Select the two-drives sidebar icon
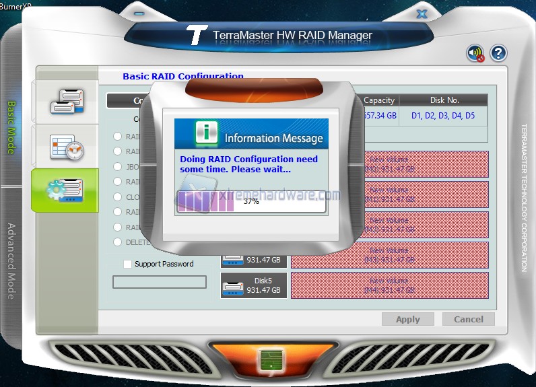Screen dimensions: 536x387 (66, 101)
